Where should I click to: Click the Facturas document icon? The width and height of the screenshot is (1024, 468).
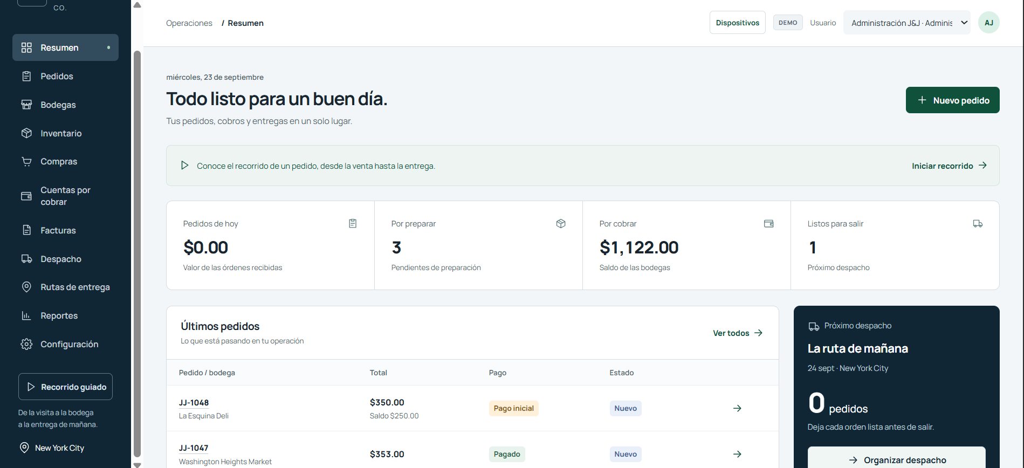26,230
